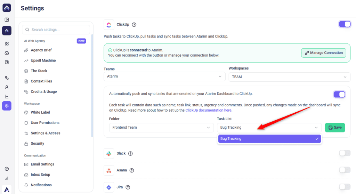Viewport: 356px width, 194px height.
Task: Click the Settings page heading
Action: 32,8
